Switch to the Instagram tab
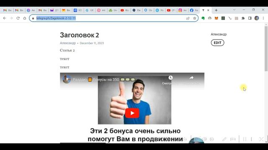Image resolution: width=268 pixels, height=150 pixels. click(x=183, y=10)
